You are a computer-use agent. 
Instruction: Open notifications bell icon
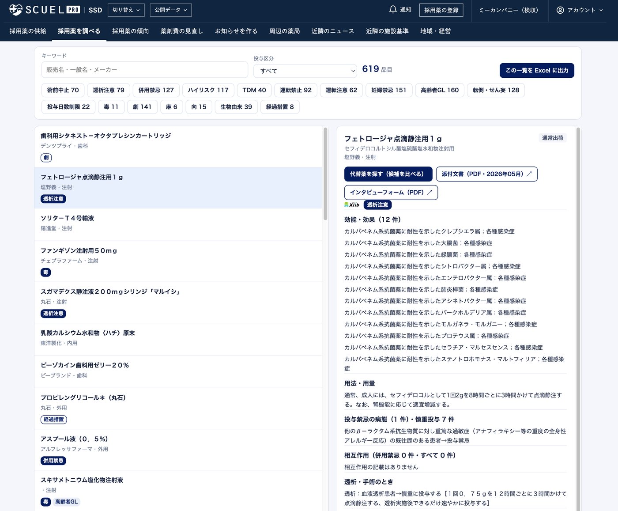tap(393, 9)
